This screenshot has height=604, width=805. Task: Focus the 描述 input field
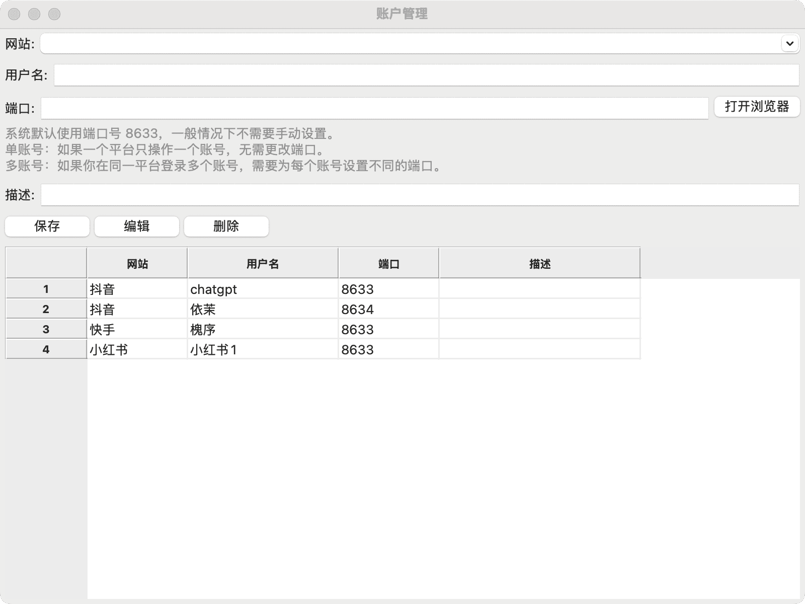(x=420, y=195)
